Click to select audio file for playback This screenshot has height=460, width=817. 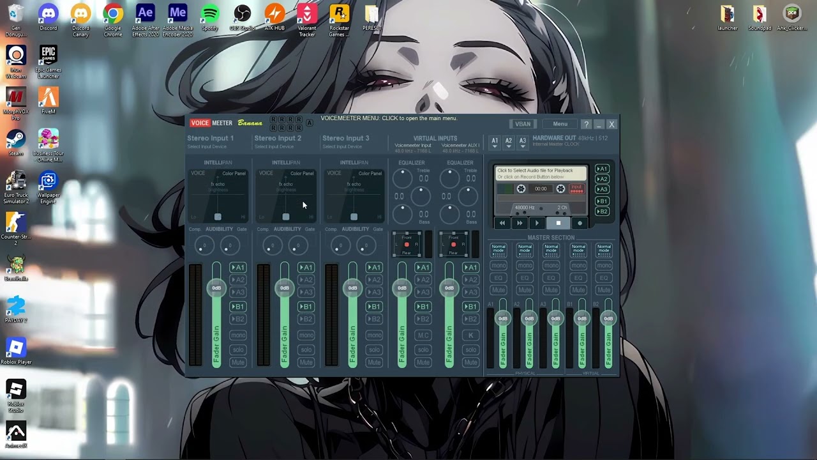(x=541, y=173)
